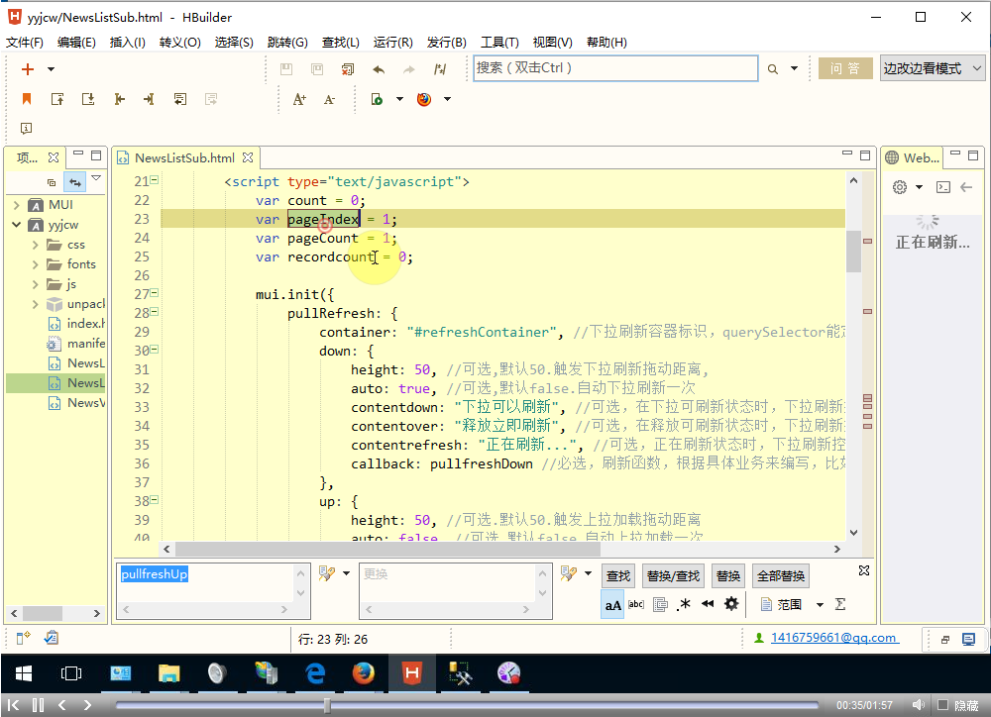The image size is (991, 717).
Task: Click the search box 搜索（双击Ctrl）
Action: [x=615, y=68]
